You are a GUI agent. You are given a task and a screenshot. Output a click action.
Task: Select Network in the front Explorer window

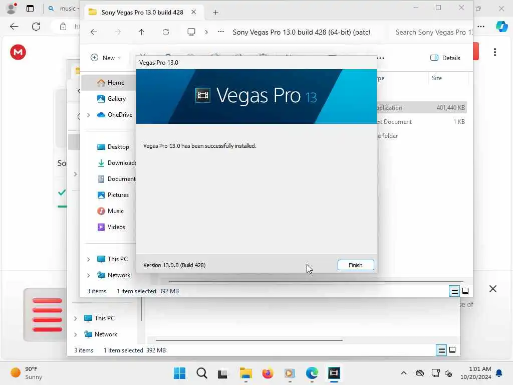pyautogui.click(x=114, y=275)
